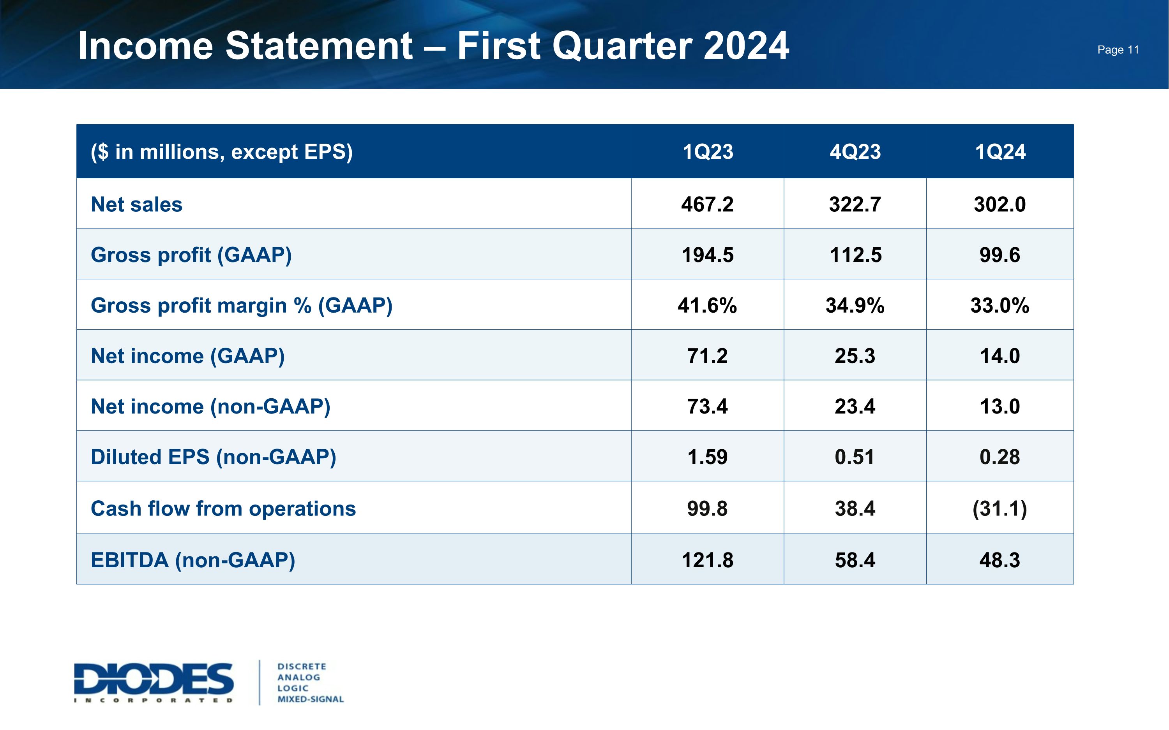Click the Diluted EPS (non-GAAP) row label
Screen dimensions: 1169x730
point(214,457)
